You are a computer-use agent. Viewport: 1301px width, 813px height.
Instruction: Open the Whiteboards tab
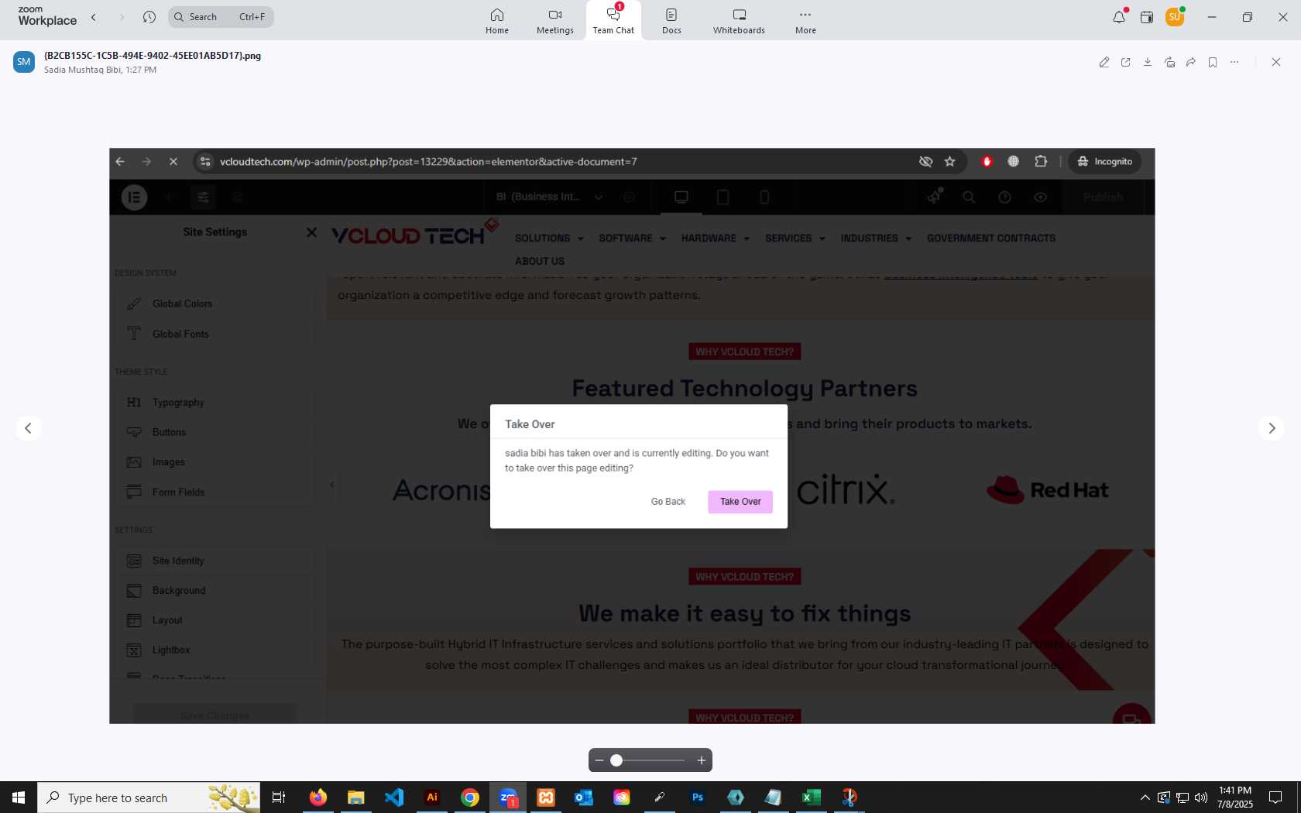739,21
